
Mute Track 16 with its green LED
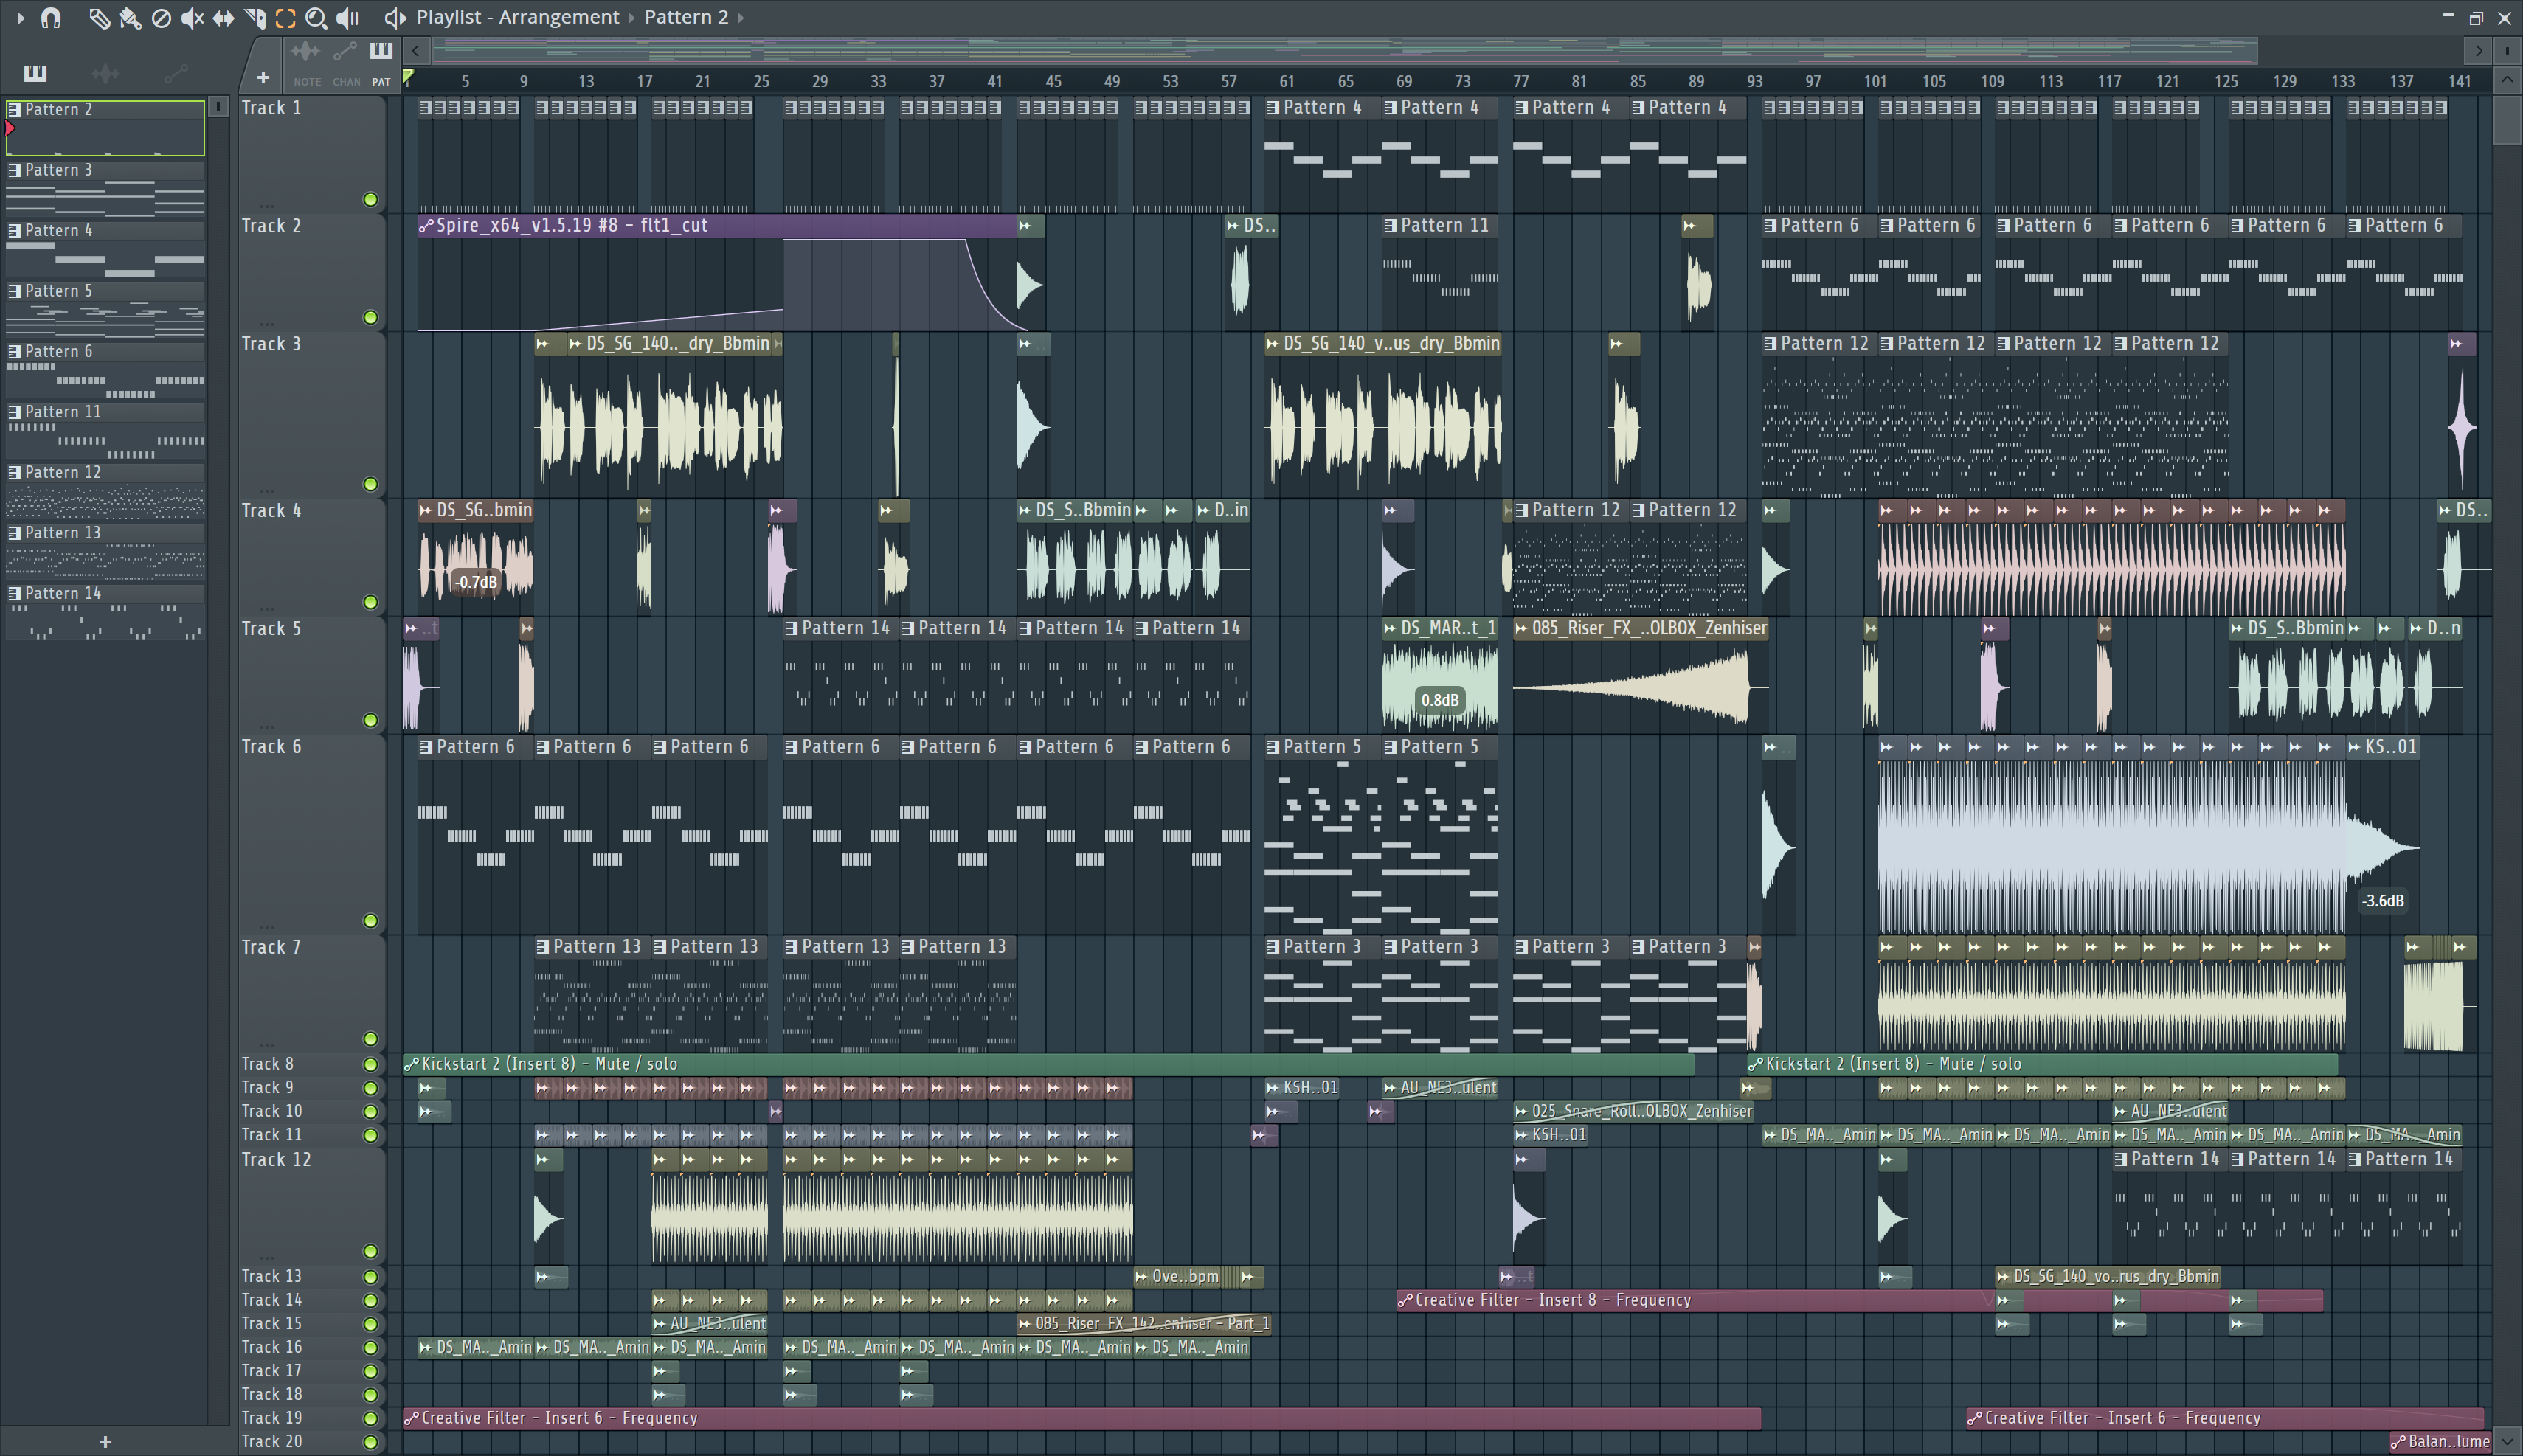pyautogui.click(x=370, y=1347)
